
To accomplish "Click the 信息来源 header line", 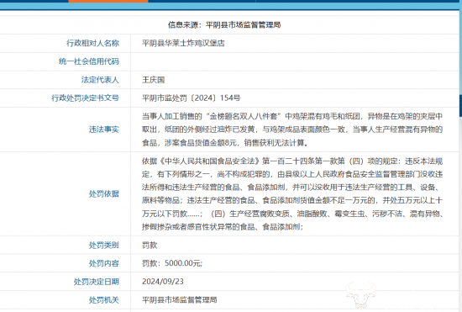I will (224, 24).
